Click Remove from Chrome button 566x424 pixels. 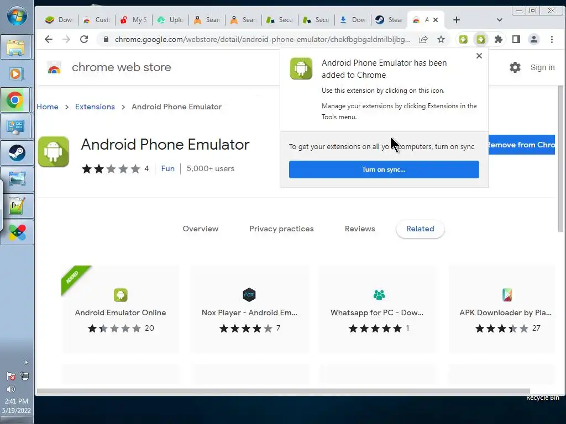click(521, 145)
